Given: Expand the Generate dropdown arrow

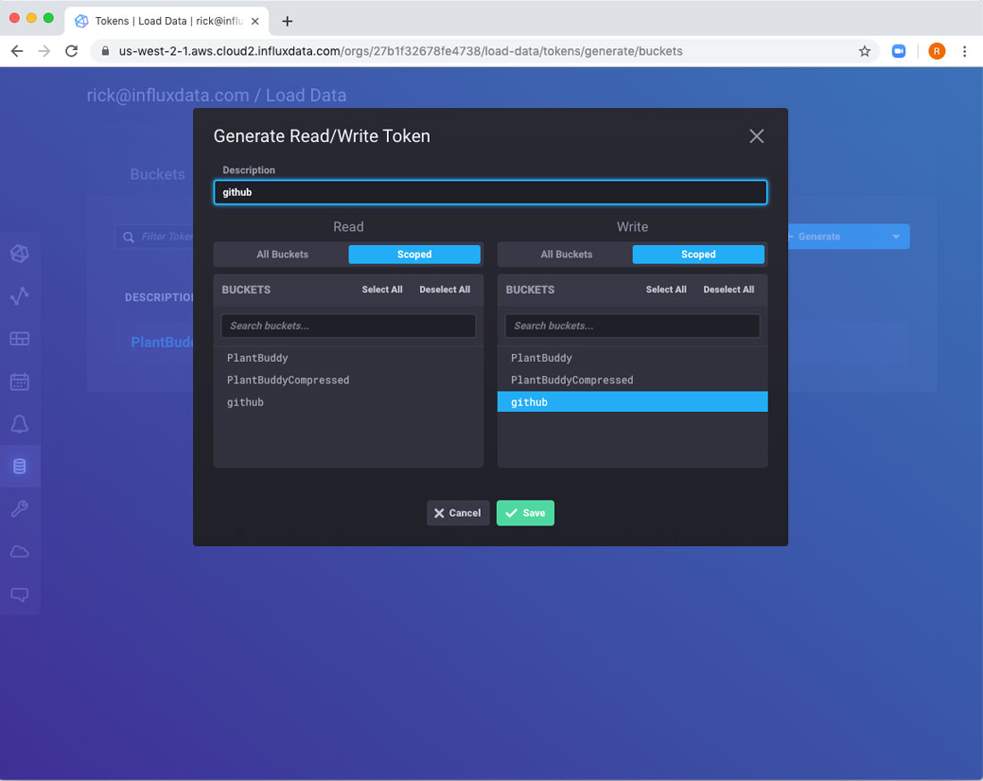Looking at the screenshot, I should click(x=895, y=237).
